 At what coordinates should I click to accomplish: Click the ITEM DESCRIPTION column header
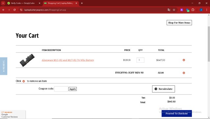tap(51, 50)
